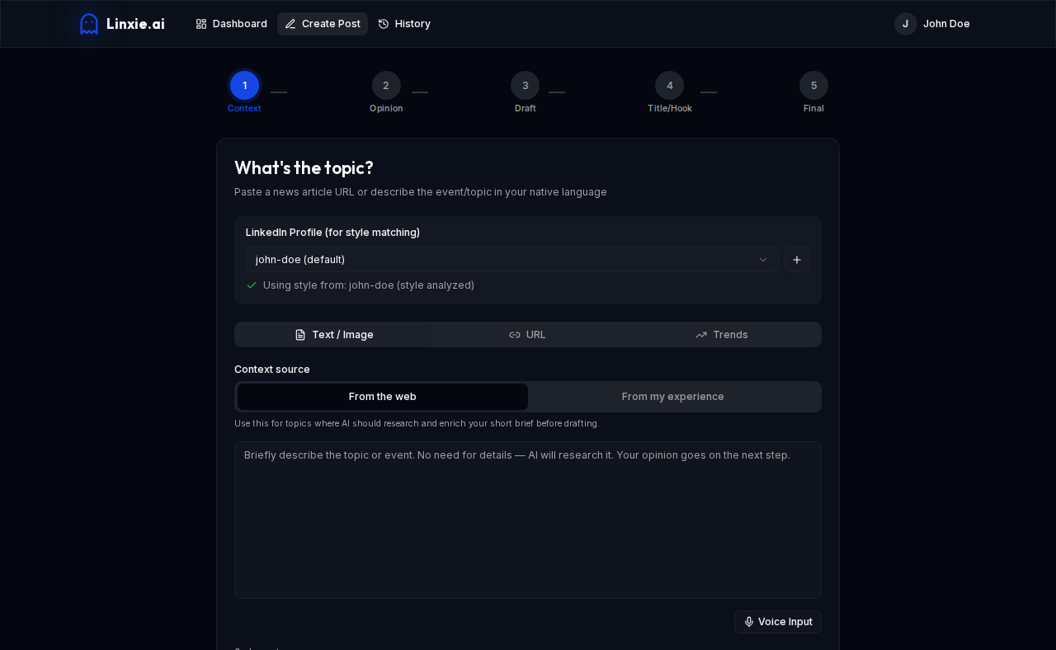Expand profile list using the chevron arrow

pyautogui.click(x=763, y=260)
